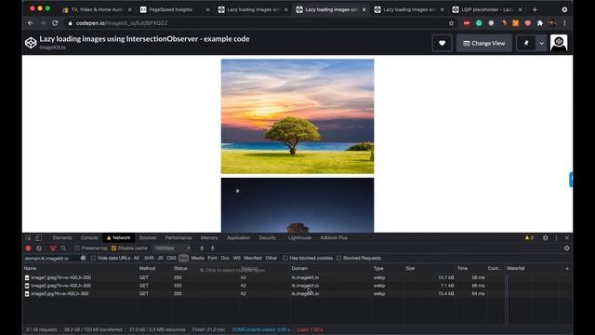Image resolution: width=595 pixels, height=335 pixels.
Task: Open the Lighthouse tab
Action: click(x=299, y=238)
